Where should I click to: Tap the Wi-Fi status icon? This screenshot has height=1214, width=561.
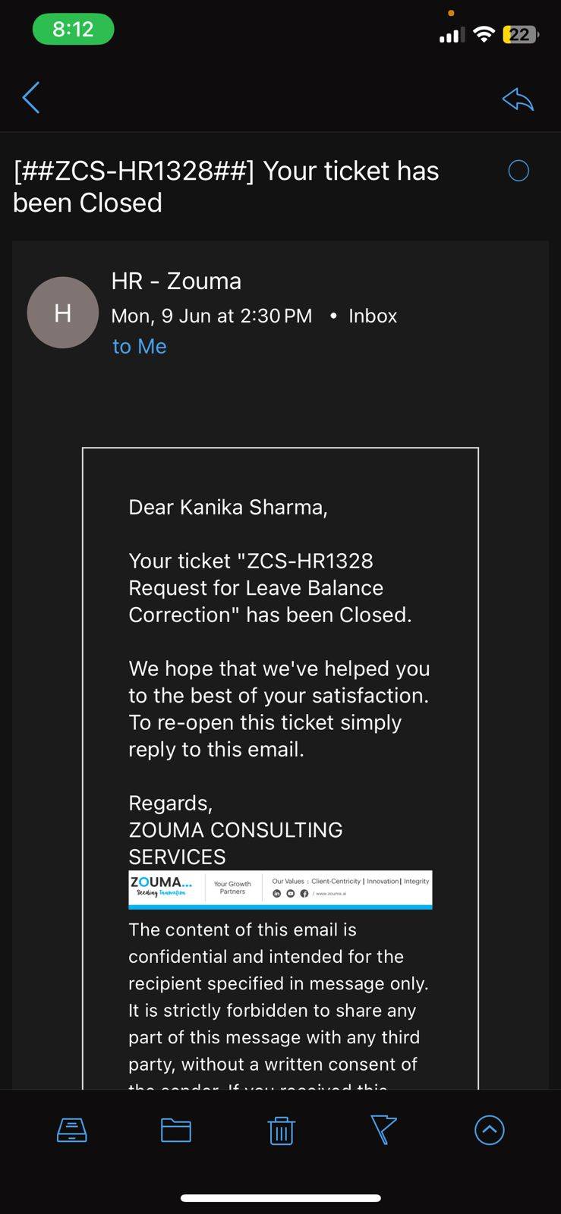pyautogui.click(x=484, y=34)
